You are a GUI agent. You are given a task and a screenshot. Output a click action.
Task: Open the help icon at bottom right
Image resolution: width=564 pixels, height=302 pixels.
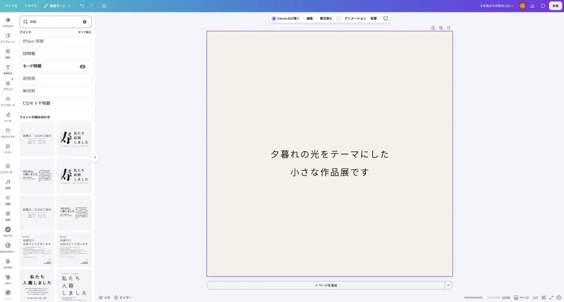coord(558,298)
